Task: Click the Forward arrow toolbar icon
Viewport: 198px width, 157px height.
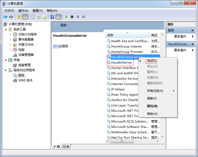Action: click(11, 17)
